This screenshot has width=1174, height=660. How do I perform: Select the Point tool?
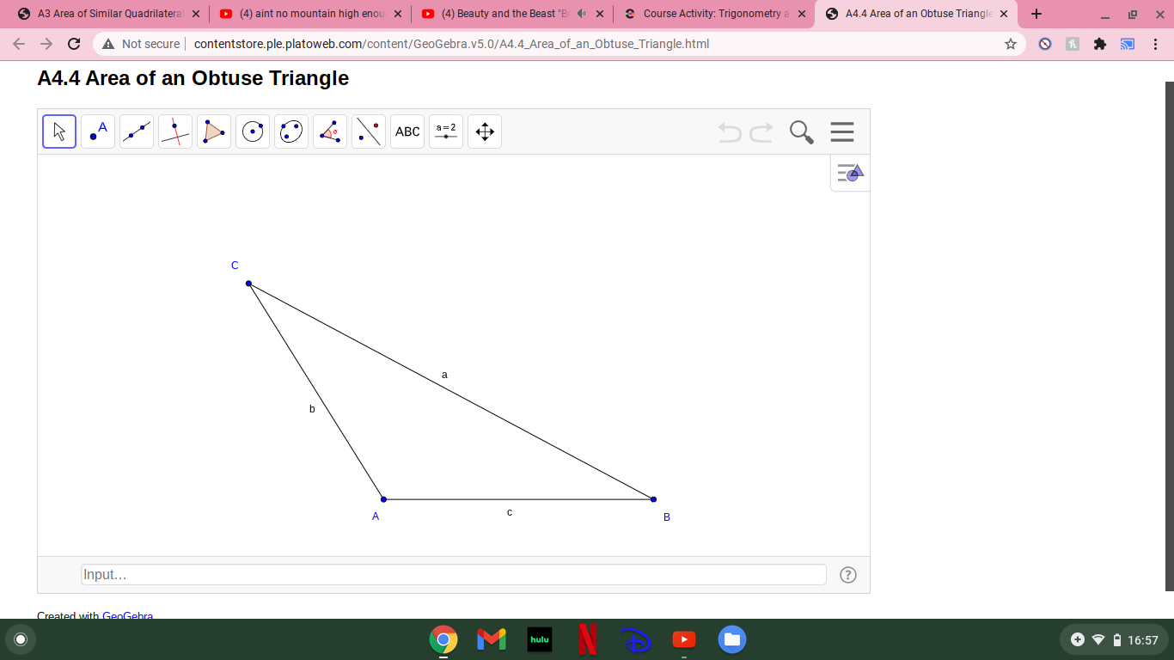tap(97, 131)
